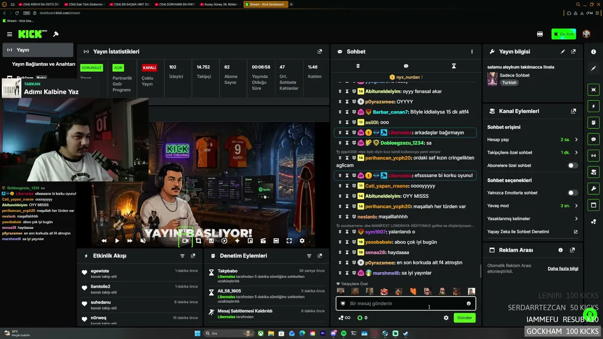603x339 pixels.
Task: Click fast-forward on stream preview
Action: click(130, 241)
